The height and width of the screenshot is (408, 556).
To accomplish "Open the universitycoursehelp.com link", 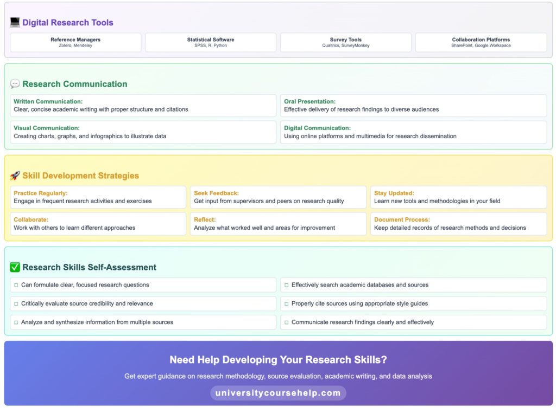I will point(277,393).
